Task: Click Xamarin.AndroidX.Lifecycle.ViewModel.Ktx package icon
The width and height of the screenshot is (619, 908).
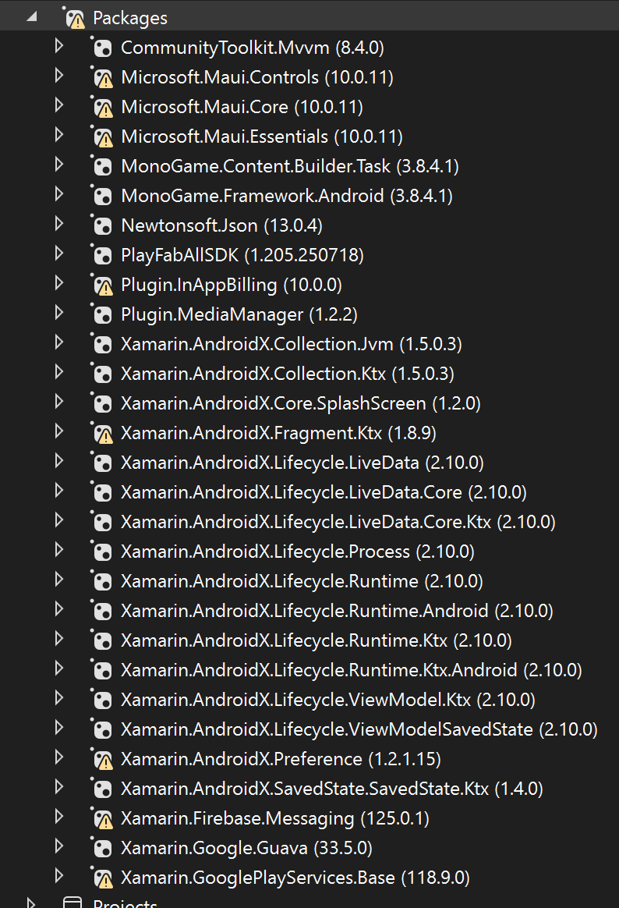Action: 102,700
